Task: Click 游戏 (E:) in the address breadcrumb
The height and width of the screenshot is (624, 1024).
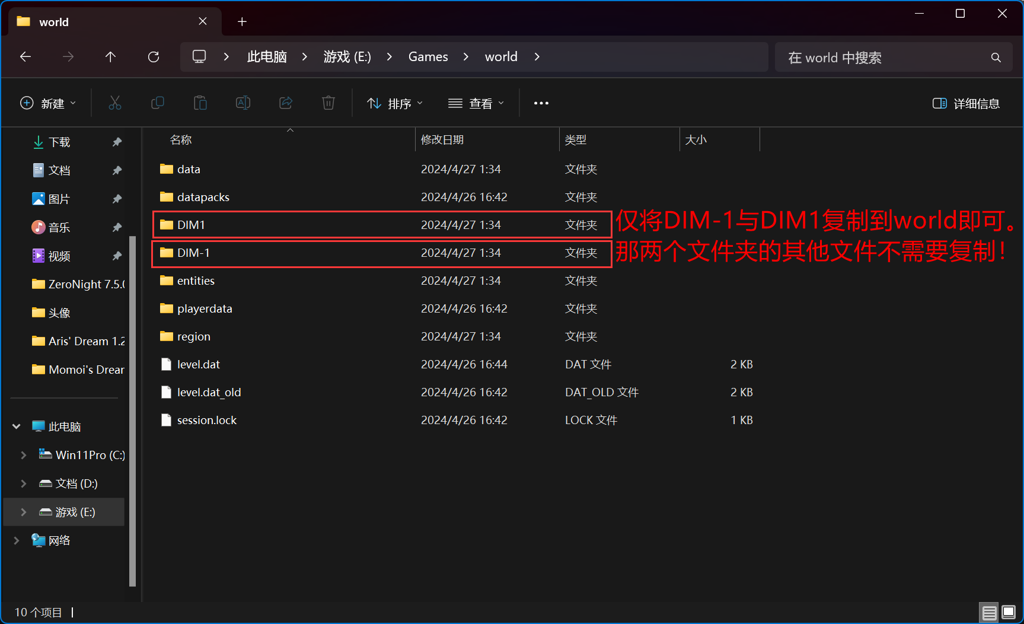Action: click(x=347, y=57)
